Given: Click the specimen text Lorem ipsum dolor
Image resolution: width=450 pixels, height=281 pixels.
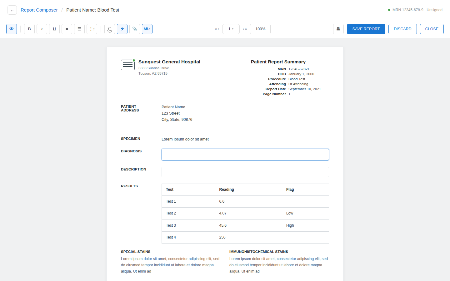Looking at the screenshot, I should pos(185,139).
